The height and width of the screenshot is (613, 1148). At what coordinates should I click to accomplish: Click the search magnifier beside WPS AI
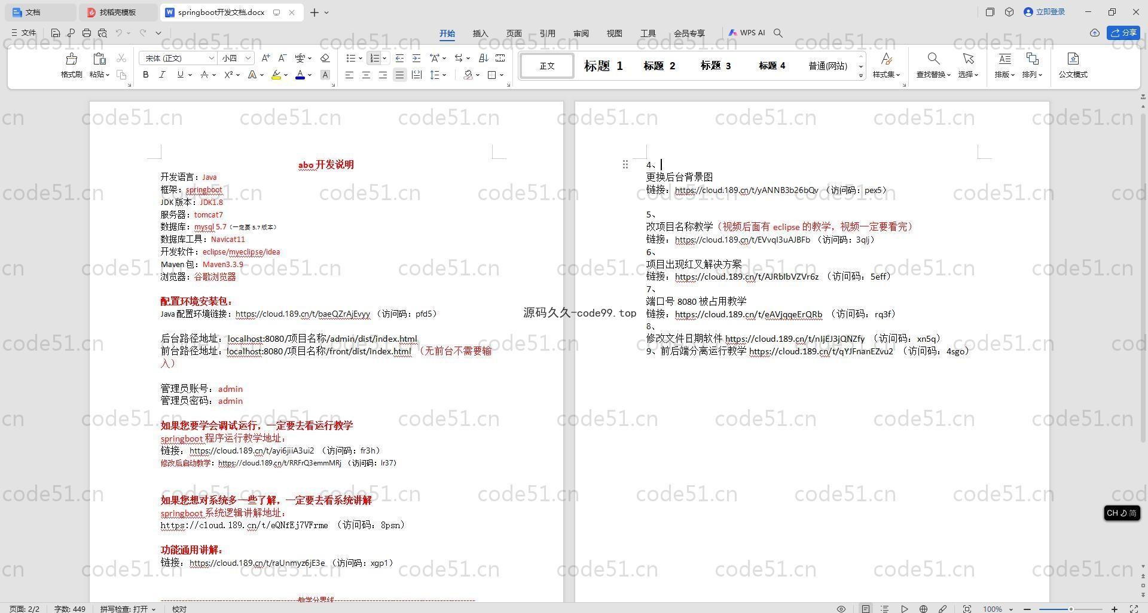(x=778, y=33)
